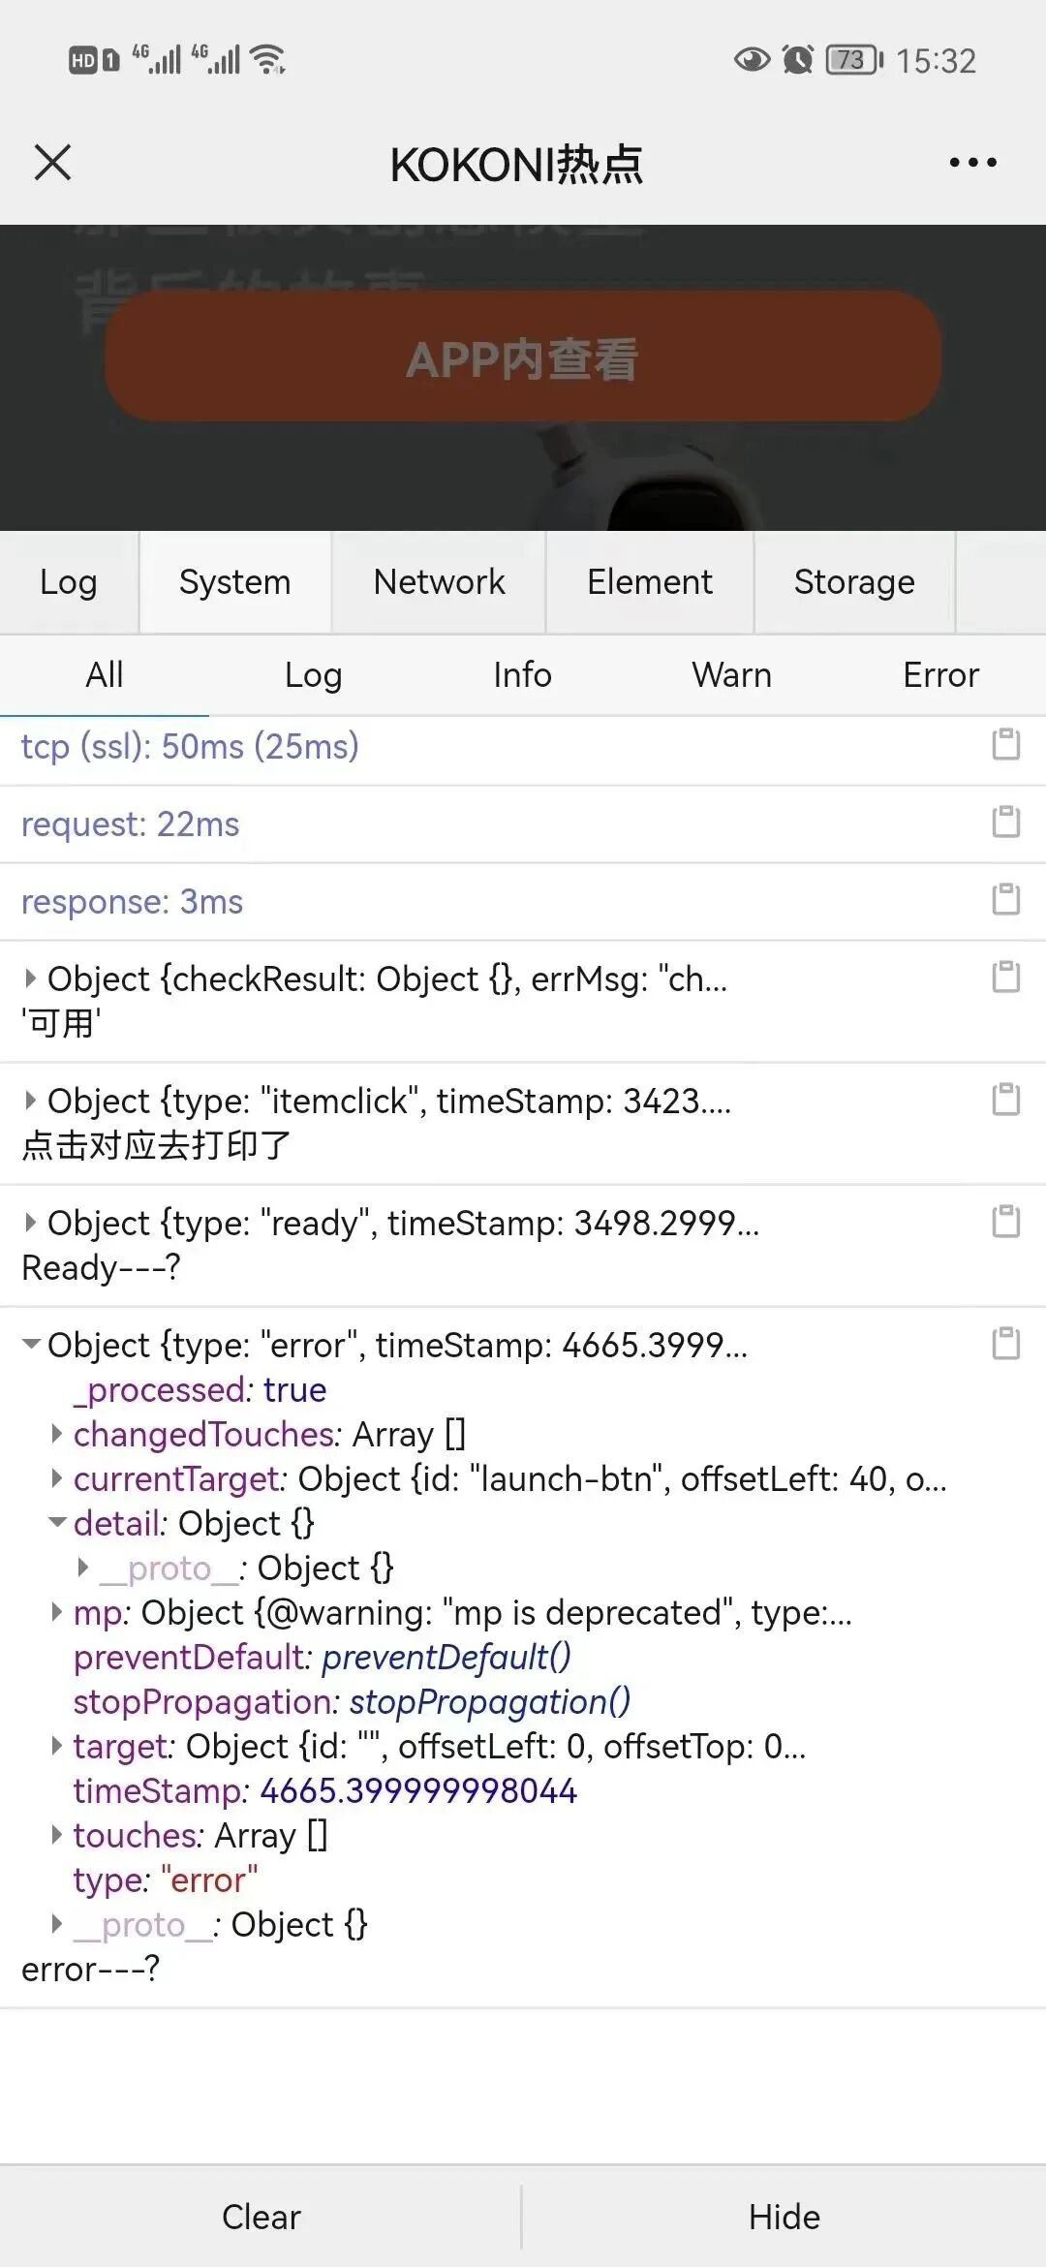The height and width of the screenshot is (2267, 1046).
Task: Click the stopPropagation() function value
Action: pos(490,1701)
